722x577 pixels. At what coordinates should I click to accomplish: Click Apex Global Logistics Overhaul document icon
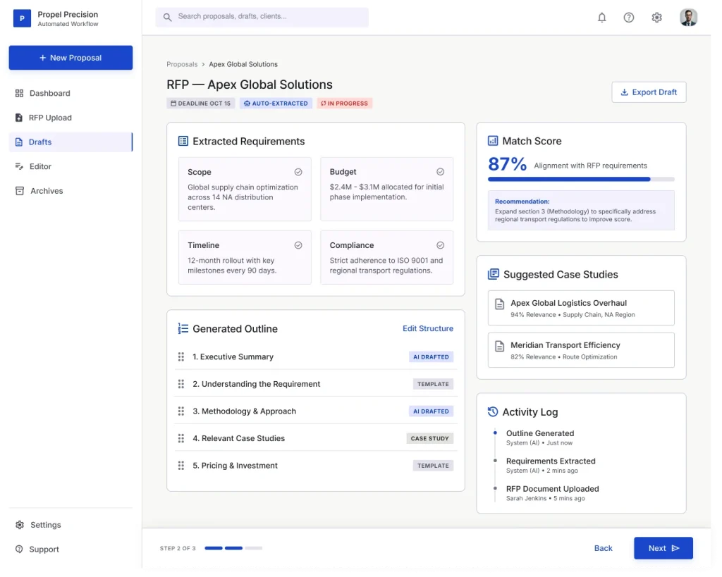[x=500, y=304]
